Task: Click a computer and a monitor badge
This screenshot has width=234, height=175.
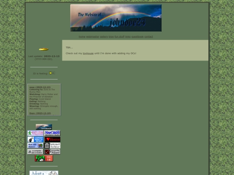Action: click(36, 152)
